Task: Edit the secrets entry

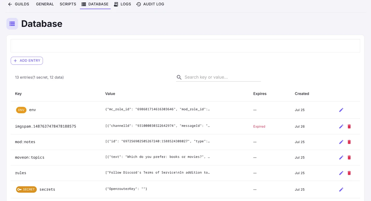Action: 341,190
